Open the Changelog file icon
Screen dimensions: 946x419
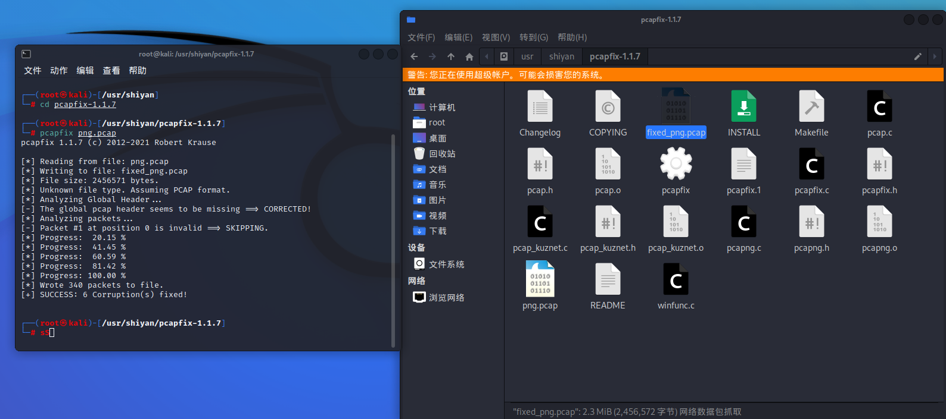[x=540, y=107]
